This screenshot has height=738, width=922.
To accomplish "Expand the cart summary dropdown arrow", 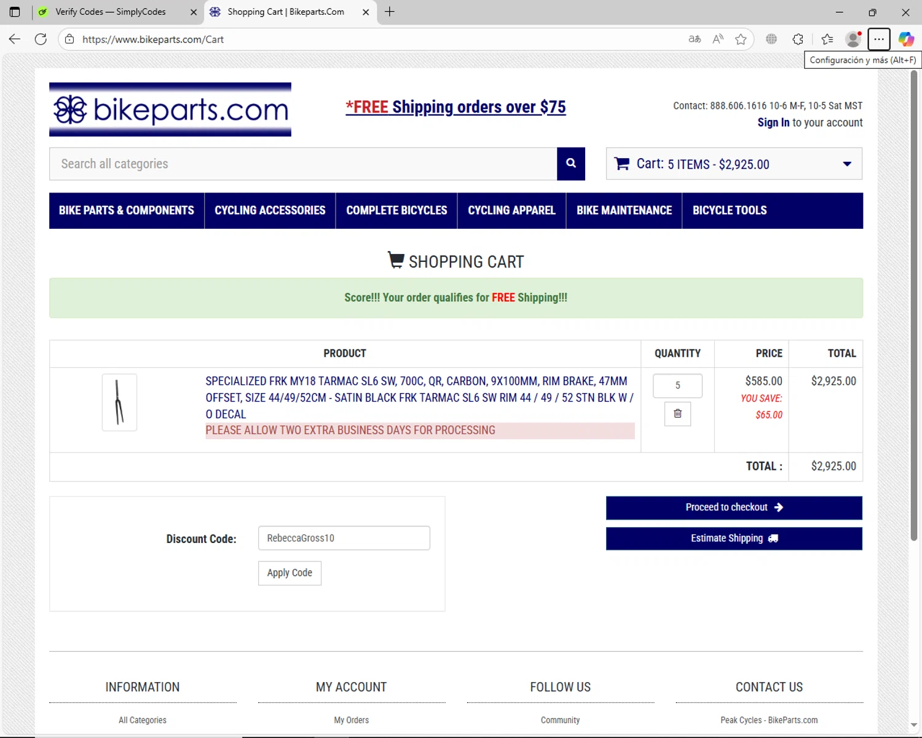I will pyautogui.click(x=847, y=164).
